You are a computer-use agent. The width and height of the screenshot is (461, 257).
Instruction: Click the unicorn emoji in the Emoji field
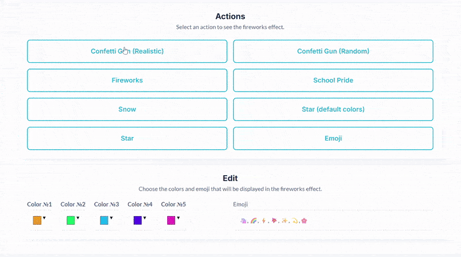tap(242, 220)
